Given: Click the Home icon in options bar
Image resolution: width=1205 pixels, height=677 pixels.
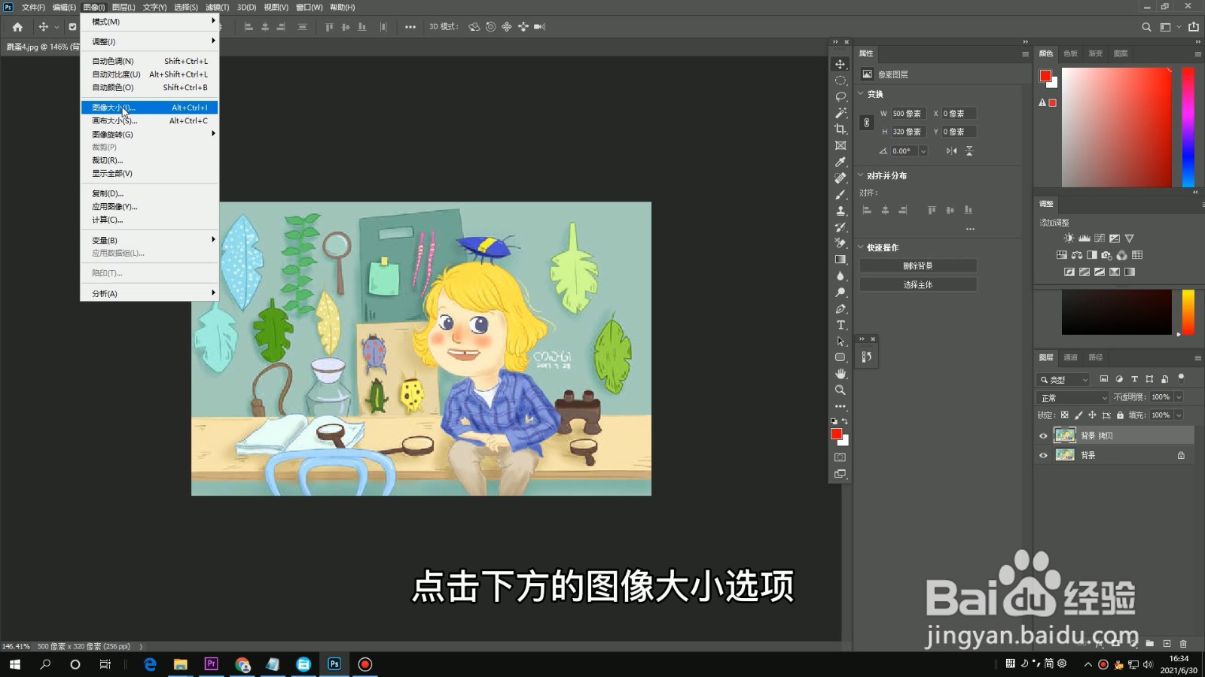Looking at the screenshot, I should pos(17,27).
